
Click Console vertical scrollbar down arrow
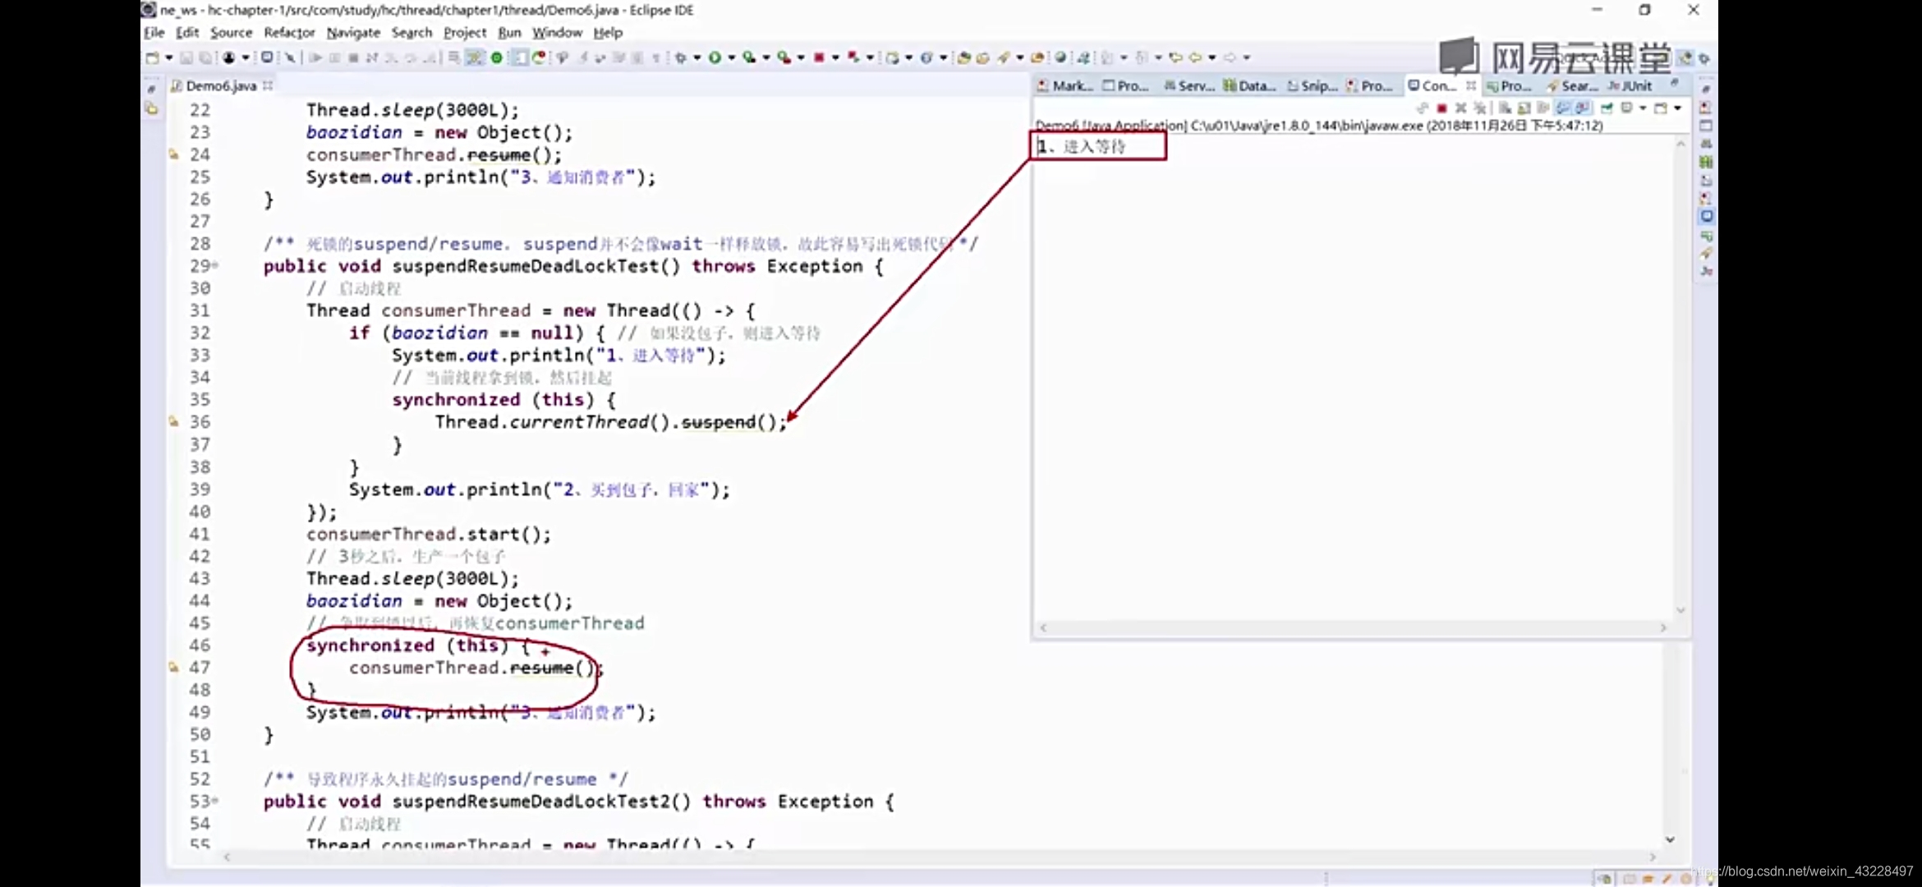pyautogui.click(x=1681, y=609)
